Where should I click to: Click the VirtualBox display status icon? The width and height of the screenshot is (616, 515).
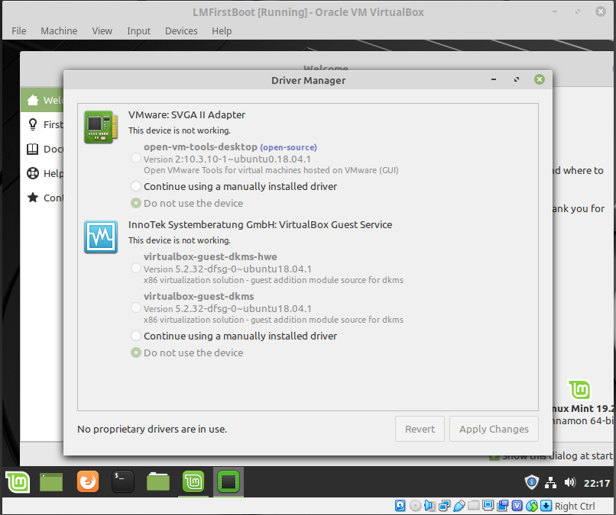pyautogui.click(x=488, y=505)
